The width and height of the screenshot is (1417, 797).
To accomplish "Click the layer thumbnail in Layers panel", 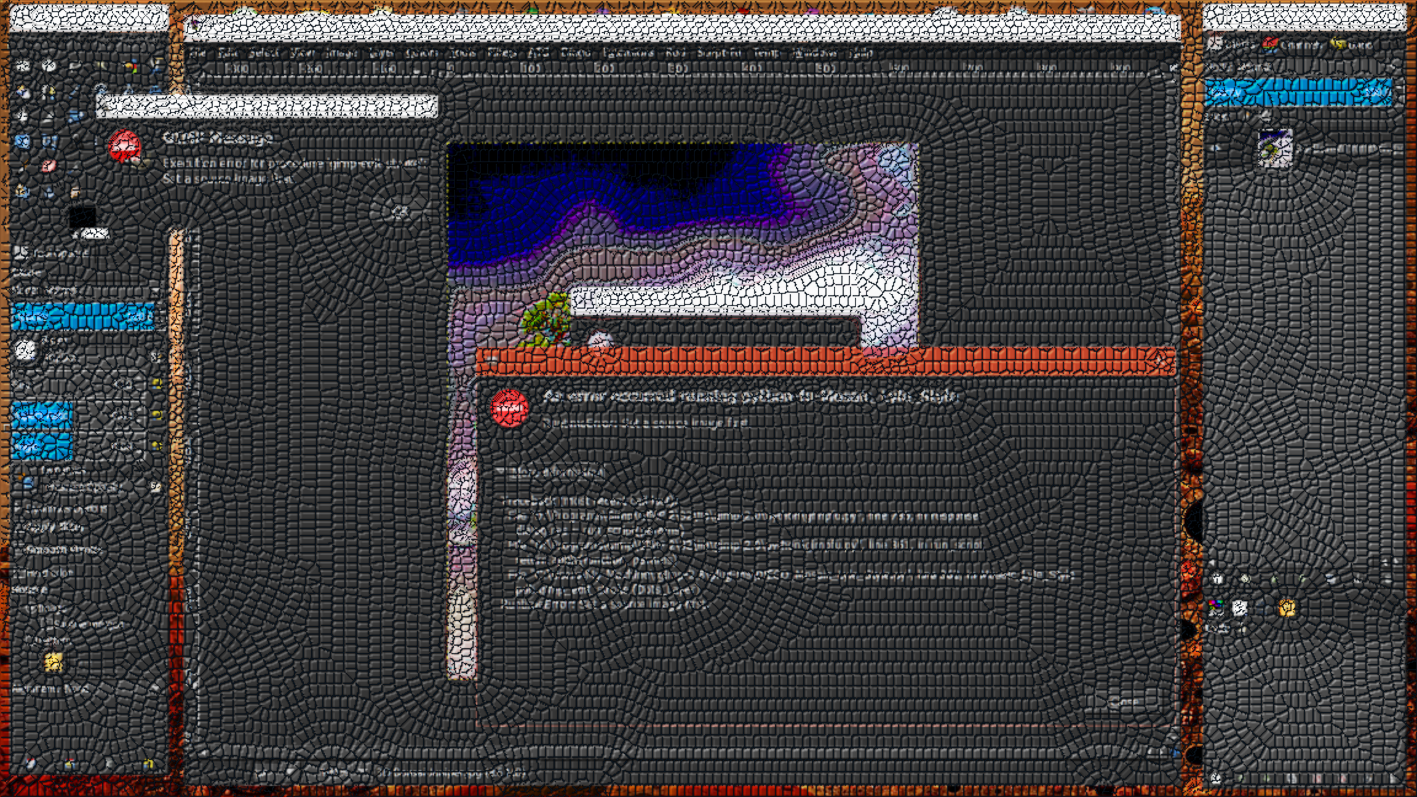I will point(1276,148).
